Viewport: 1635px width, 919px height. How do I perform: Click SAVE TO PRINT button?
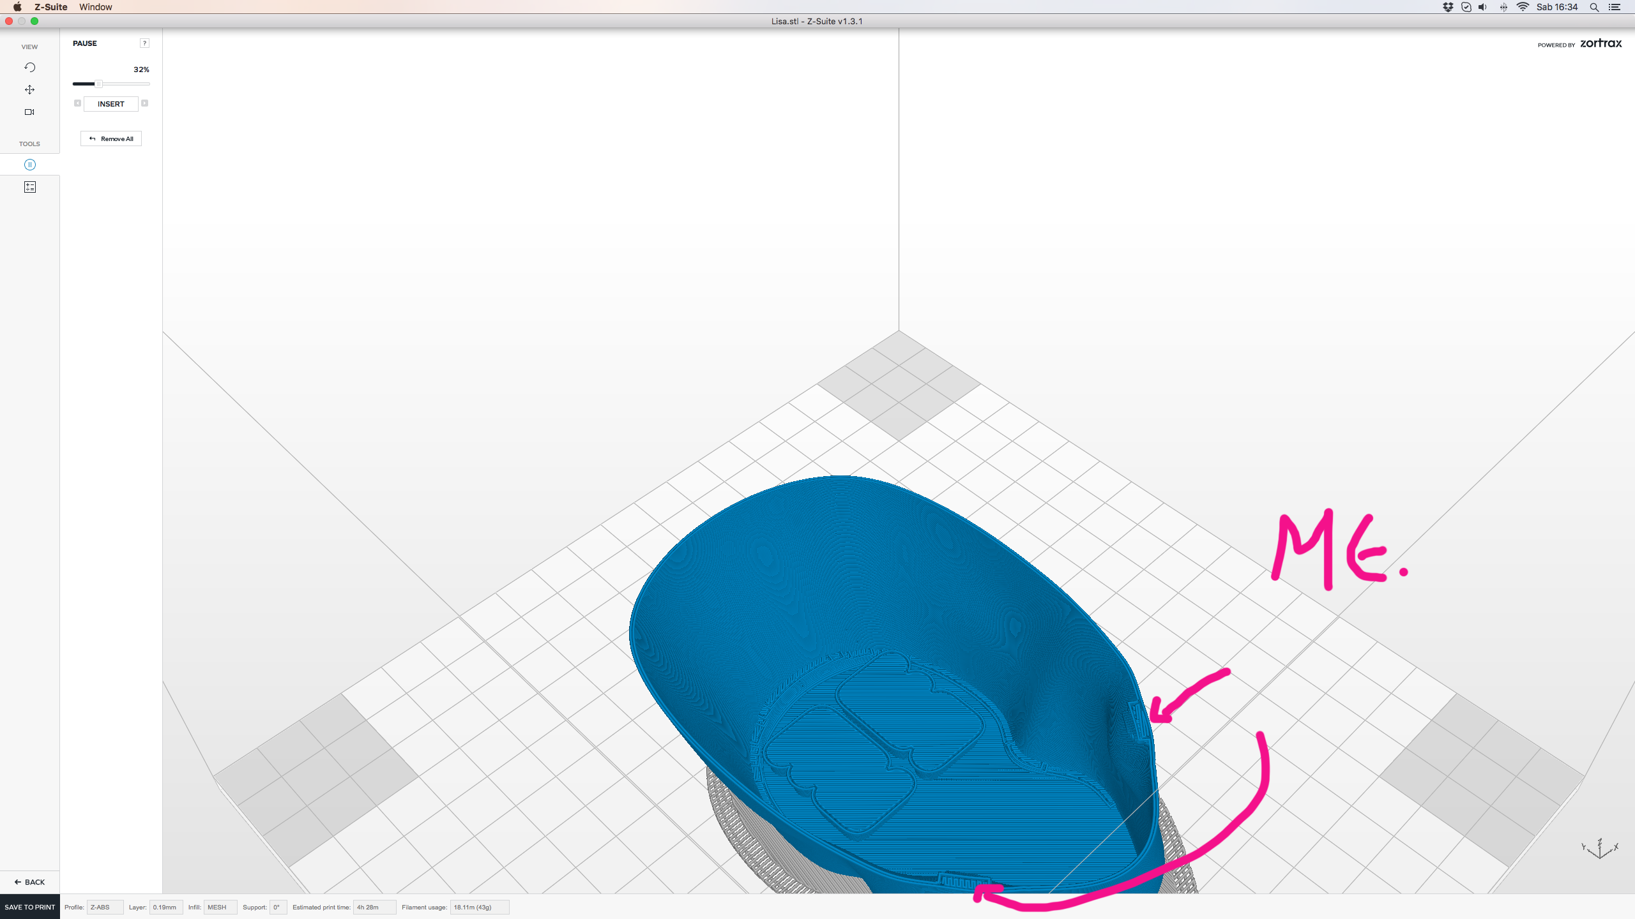point(29,907)
